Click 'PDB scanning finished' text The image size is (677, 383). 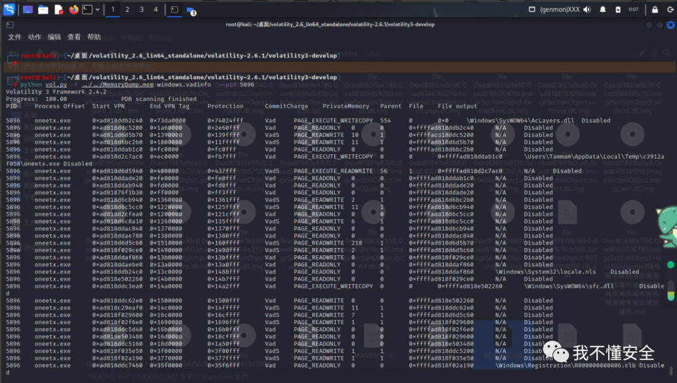click(159, 99)
